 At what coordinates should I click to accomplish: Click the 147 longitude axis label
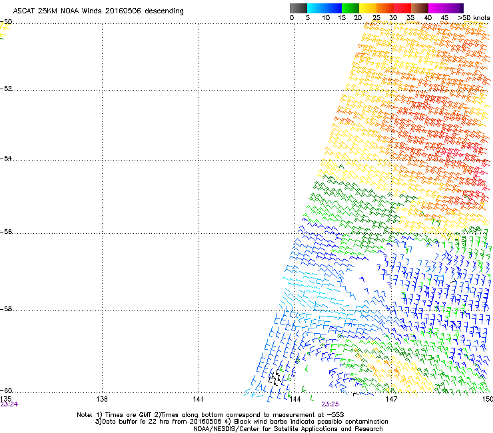[391, 399]
